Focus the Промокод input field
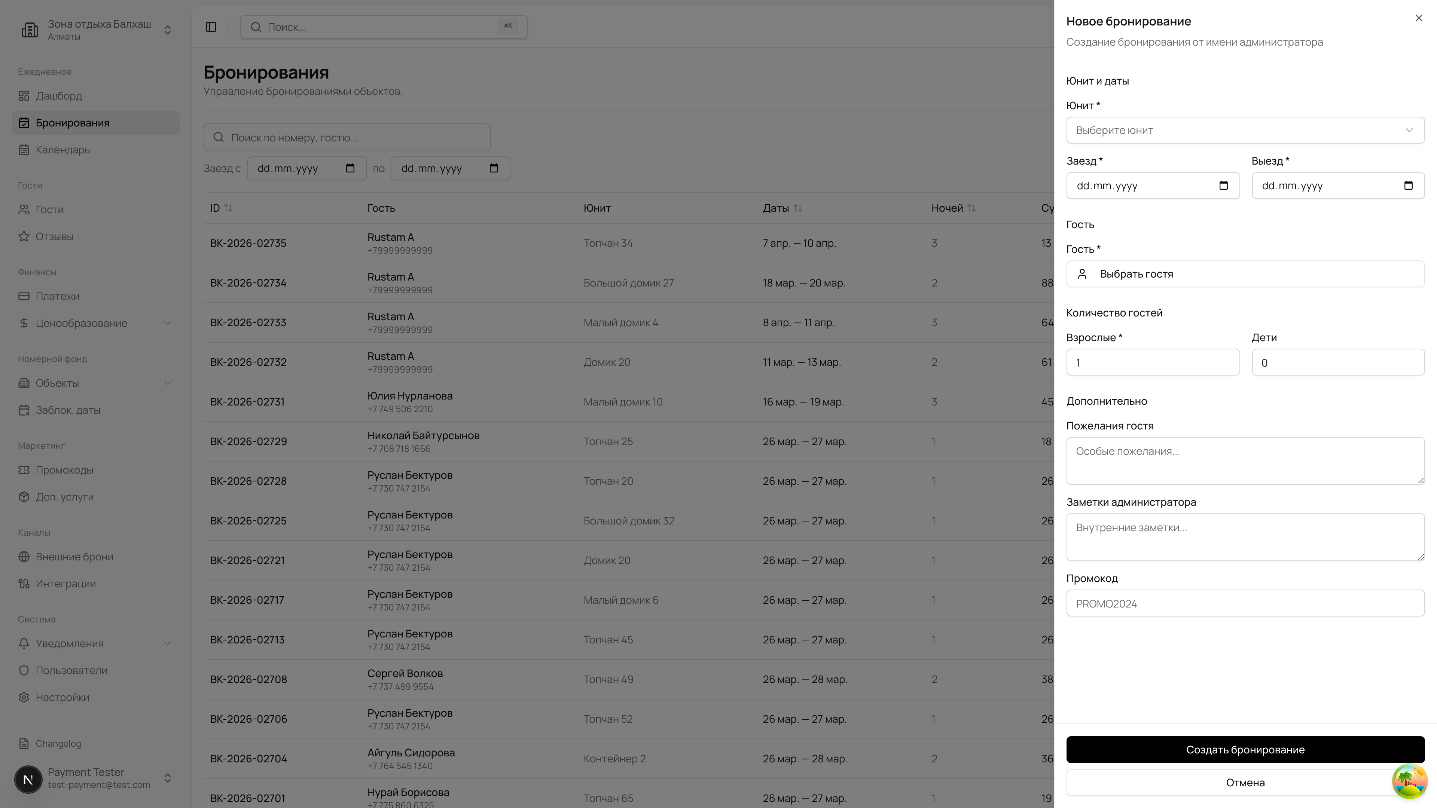This screenshot has height=808, width=1437. (1245, 603)
